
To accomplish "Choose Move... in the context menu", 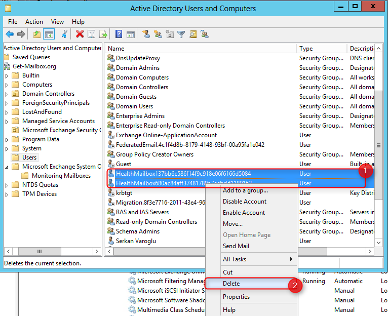I will pyautogui.click(x=251, y=224).
